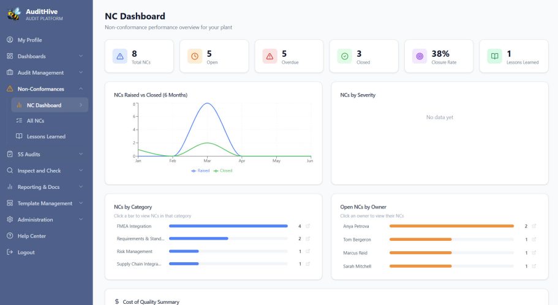The width and height of the screenshot is (558, 305).
Task: Open the Lessons Learned stat card
Action: [514, 56]
